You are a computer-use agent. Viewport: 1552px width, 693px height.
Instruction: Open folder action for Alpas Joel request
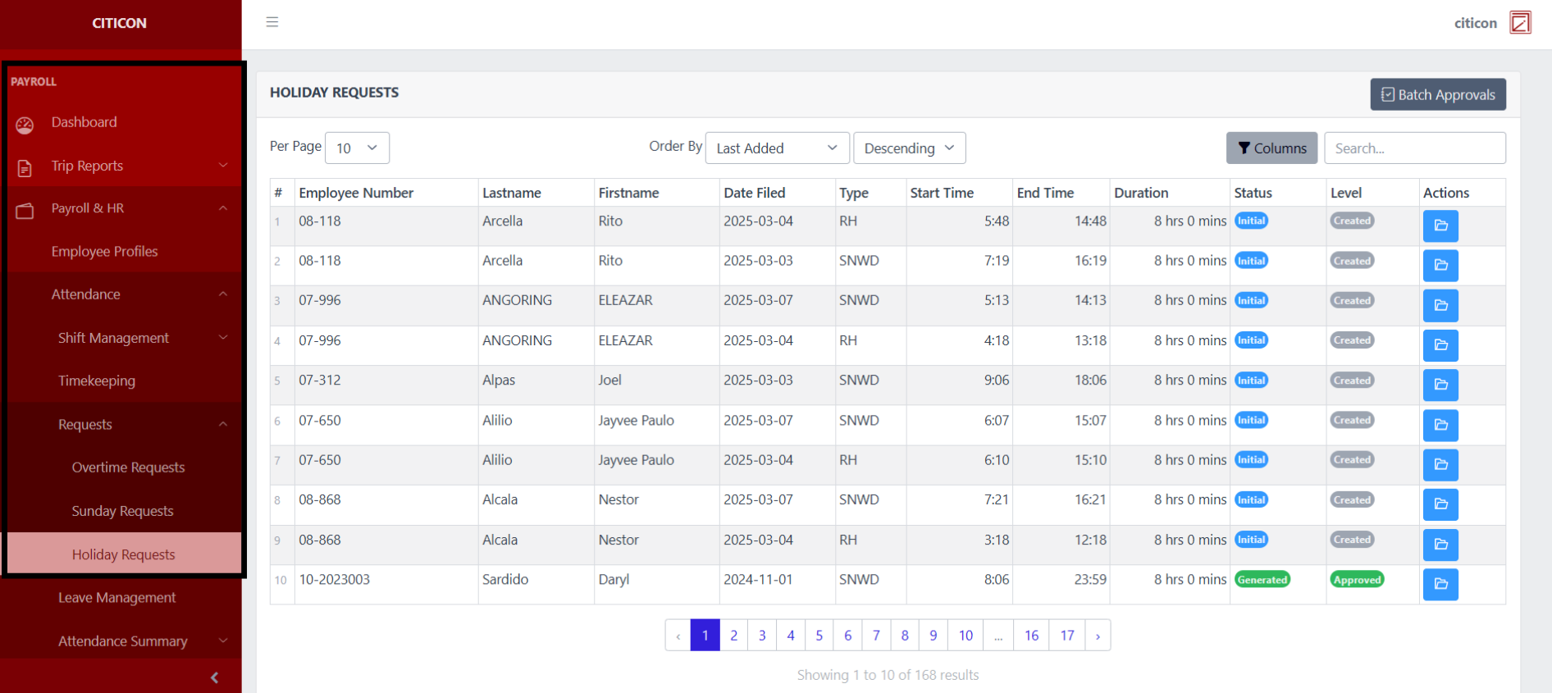[x=1440, y=385]
